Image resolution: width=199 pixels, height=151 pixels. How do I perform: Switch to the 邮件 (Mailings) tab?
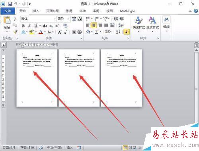pos(82,11)
